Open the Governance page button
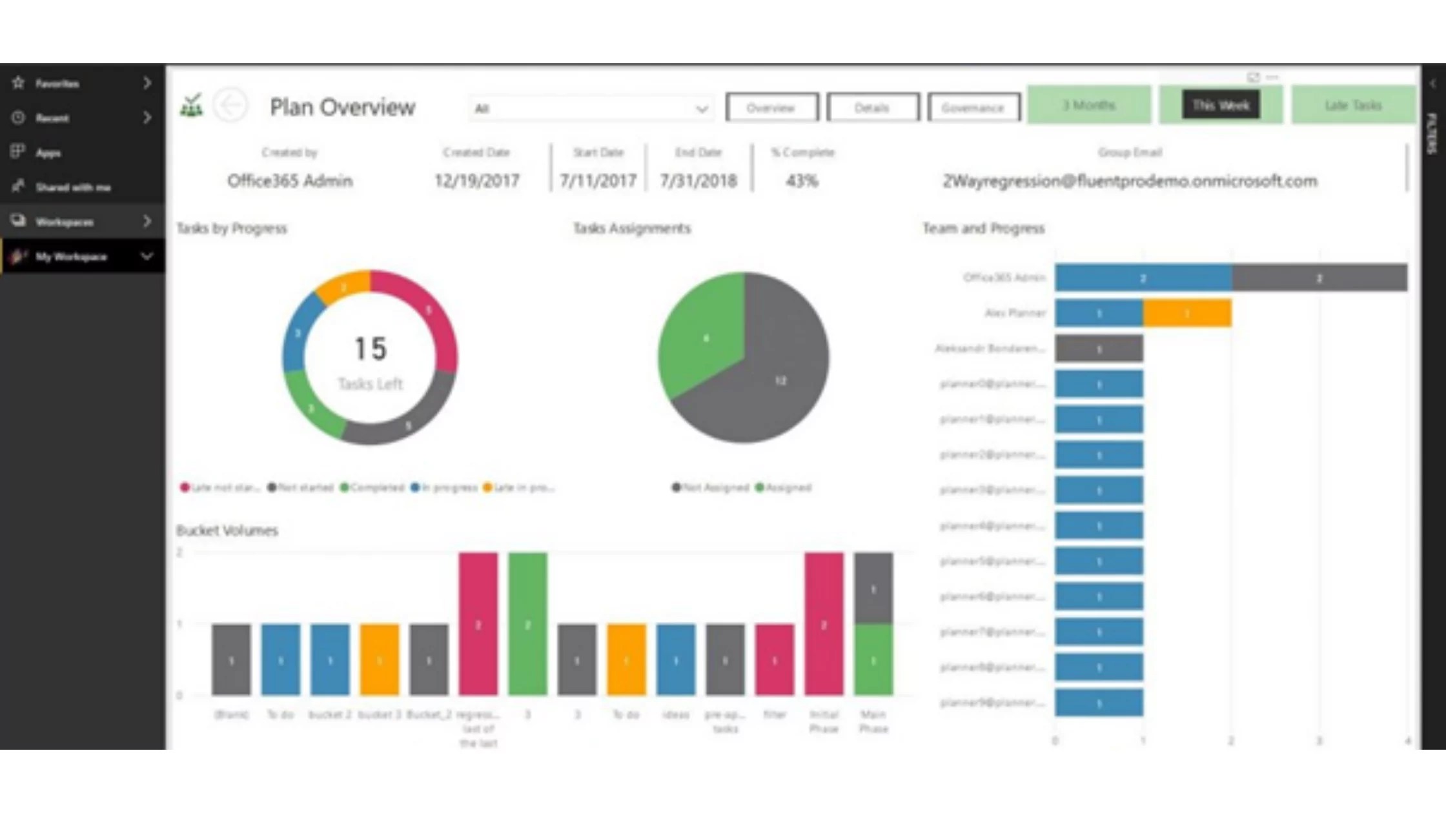The image size is (1446, 813). click(x=973, y=108)
